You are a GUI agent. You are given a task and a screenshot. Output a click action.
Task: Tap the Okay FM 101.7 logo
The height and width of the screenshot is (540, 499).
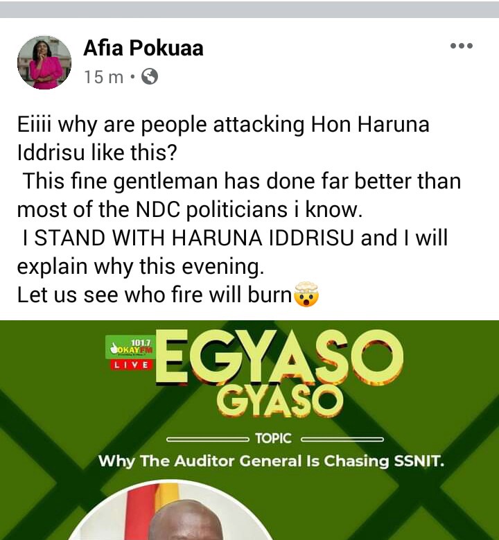(x=130, y=347)
